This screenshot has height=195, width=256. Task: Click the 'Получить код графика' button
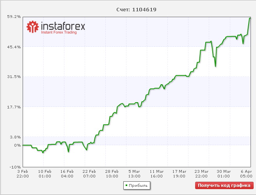pos(224,185)
